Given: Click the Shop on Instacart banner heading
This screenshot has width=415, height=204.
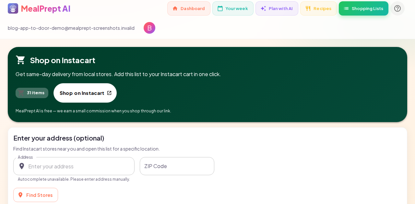Looking at the screenshot, I should 63,60.
